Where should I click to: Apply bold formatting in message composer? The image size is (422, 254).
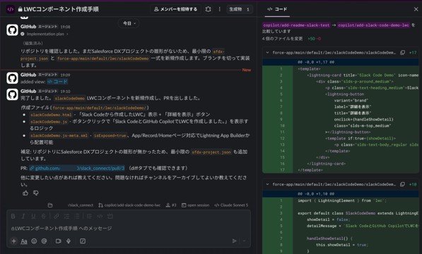point(13,216)
